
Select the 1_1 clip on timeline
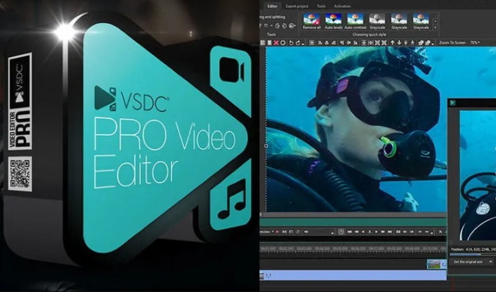tap(353, 276)
